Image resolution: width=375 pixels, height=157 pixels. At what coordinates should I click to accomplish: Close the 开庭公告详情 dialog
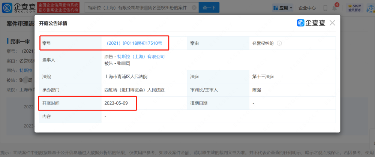332,23
